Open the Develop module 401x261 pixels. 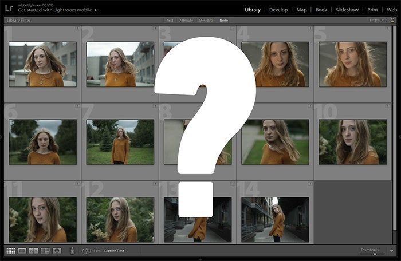coord(278,10)
